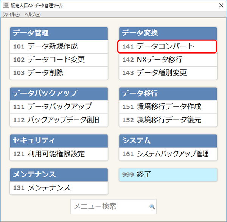Open the ファイル(F) menu
This screenshot has width=227, height=222.
pyautogui.click(x=11, y=15)
